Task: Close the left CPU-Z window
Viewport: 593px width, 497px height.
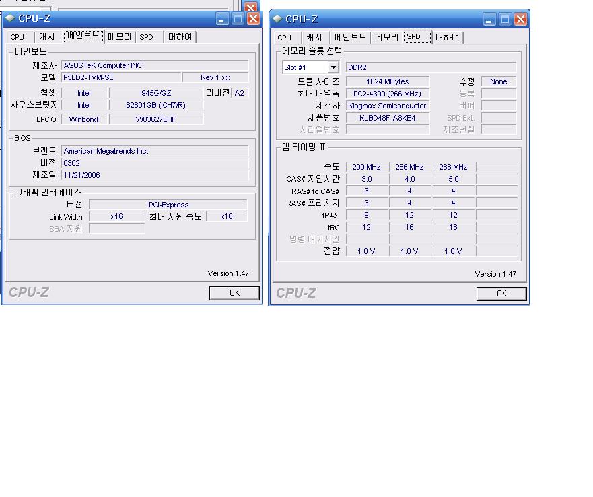Action: point(253,19)
